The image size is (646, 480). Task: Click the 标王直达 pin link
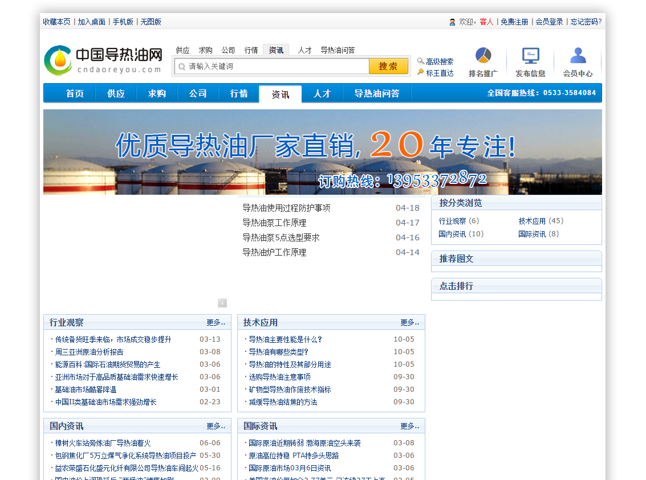point(436,73)
